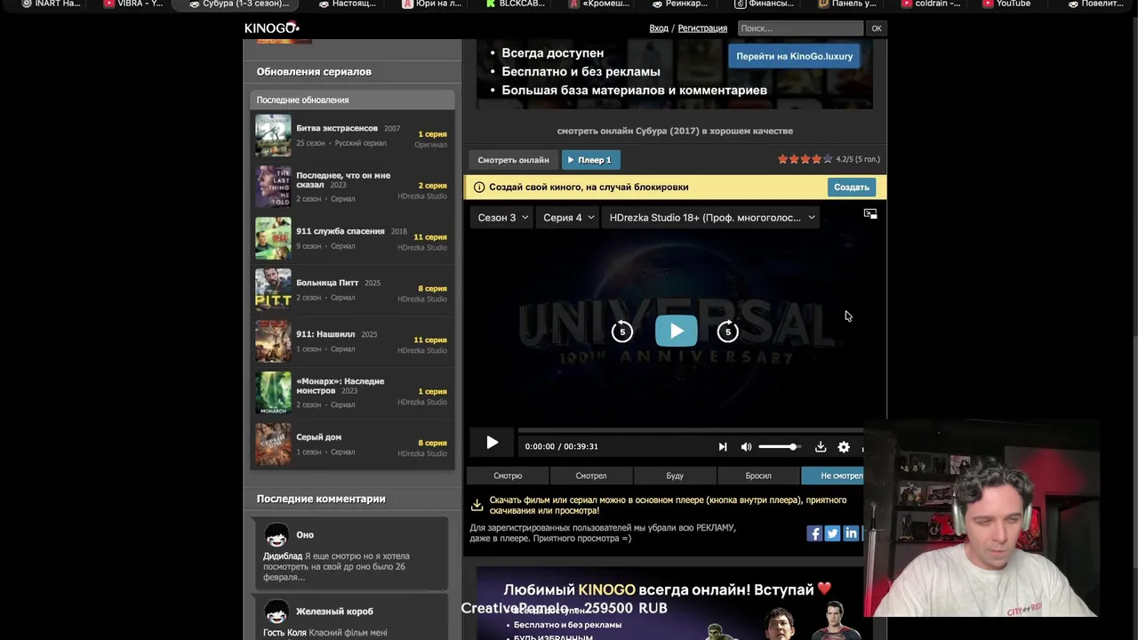
Task: Open «Монарх»: Наследие монстров series
Action: coord(341,386)
